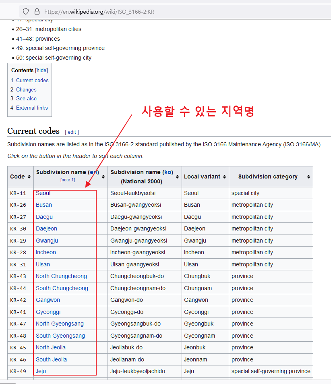
Task: Click the KR-43 code cell
Action: 21,276
